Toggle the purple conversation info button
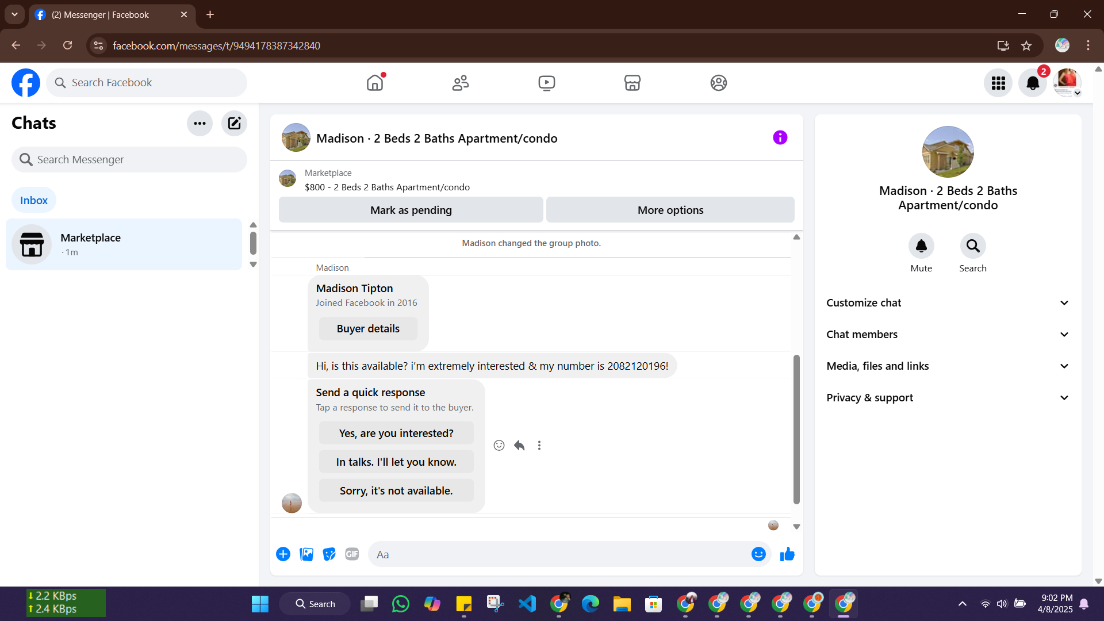 pos(780,137)
